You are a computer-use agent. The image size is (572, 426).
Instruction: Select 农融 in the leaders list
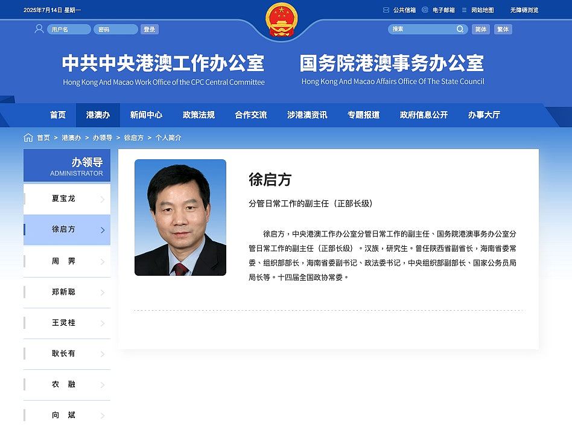67,385
